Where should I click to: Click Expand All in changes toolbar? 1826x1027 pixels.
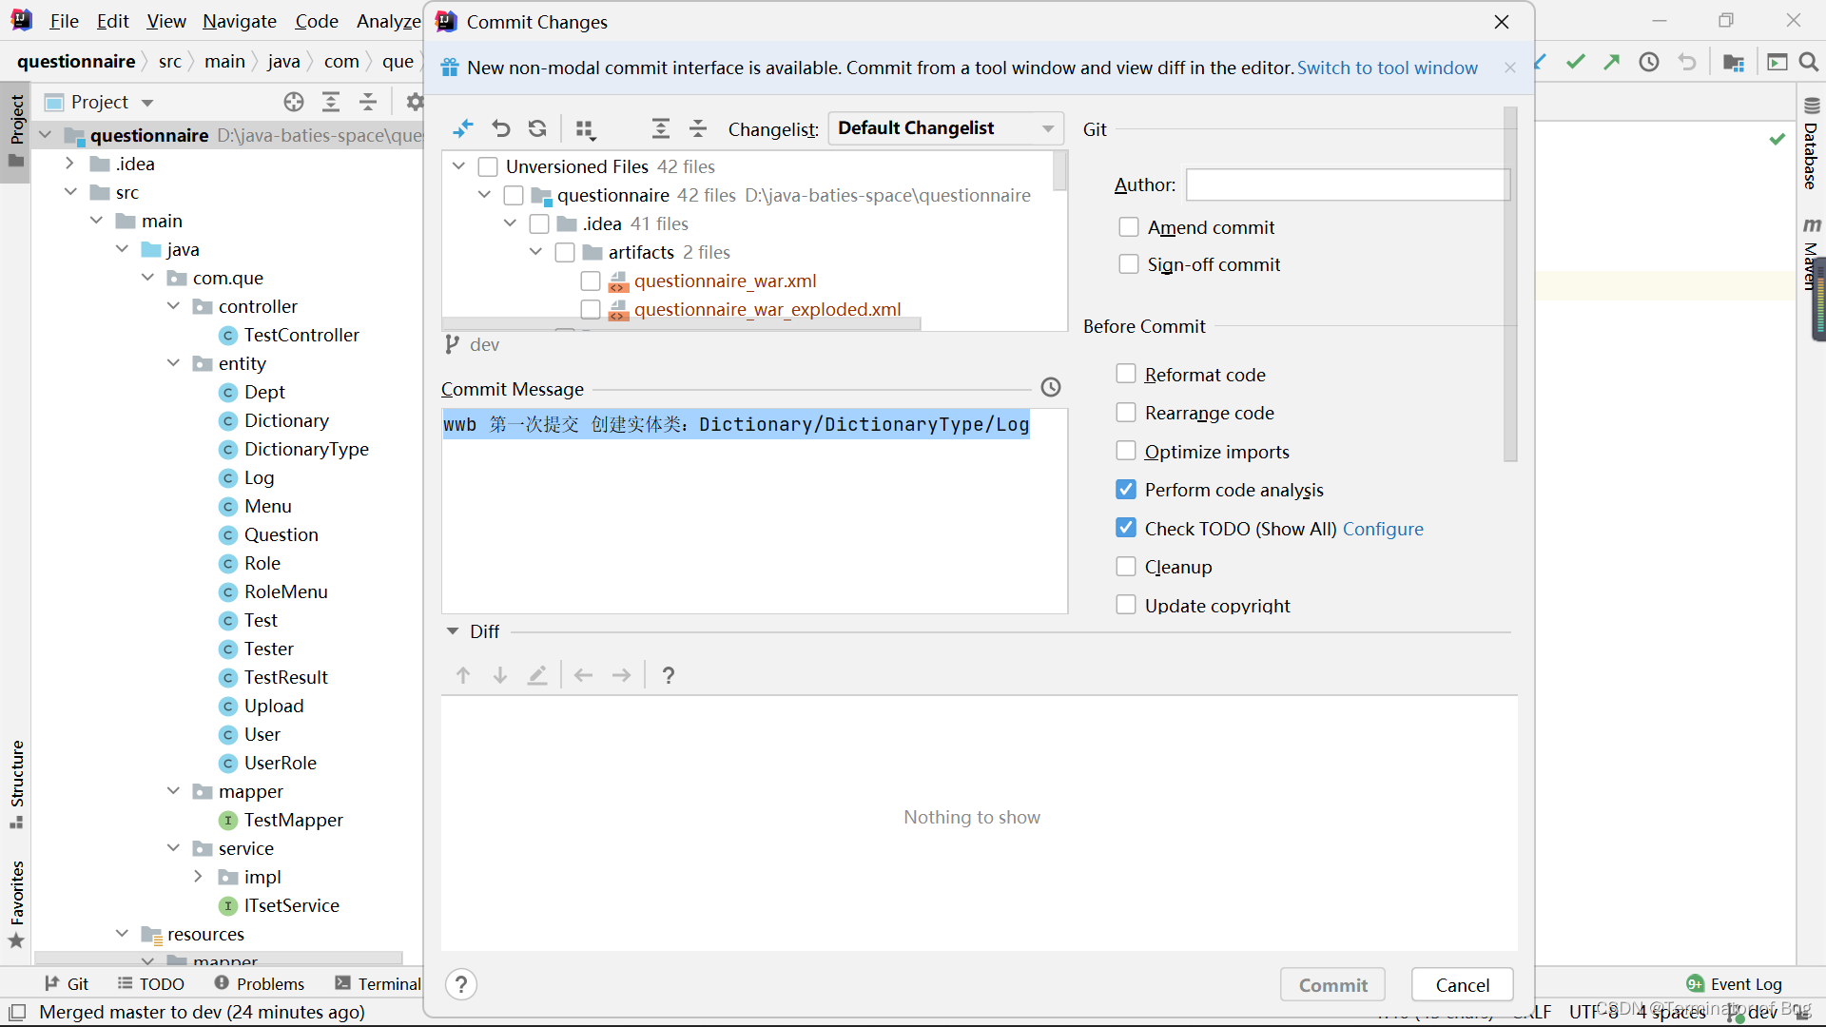coord(660,128)
